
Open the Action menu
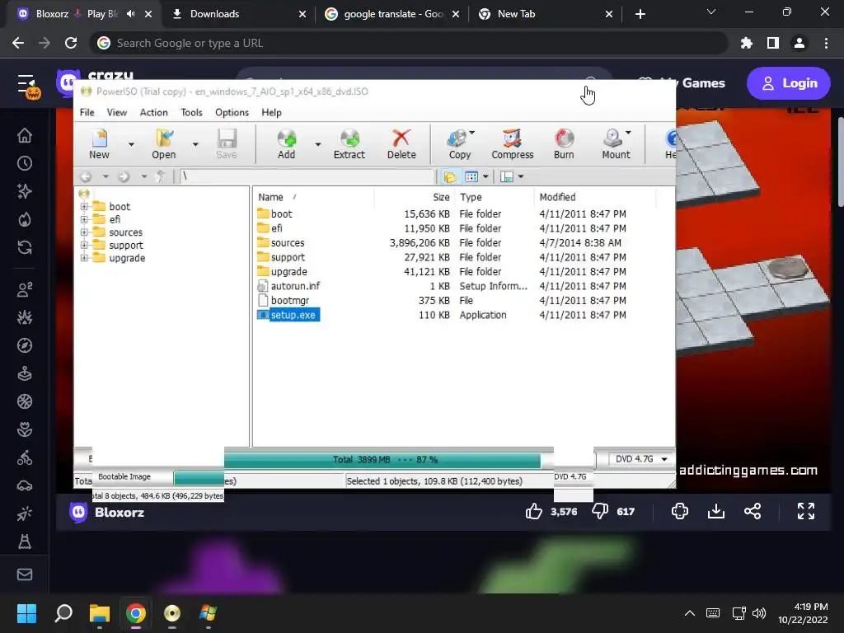(154, 112)
